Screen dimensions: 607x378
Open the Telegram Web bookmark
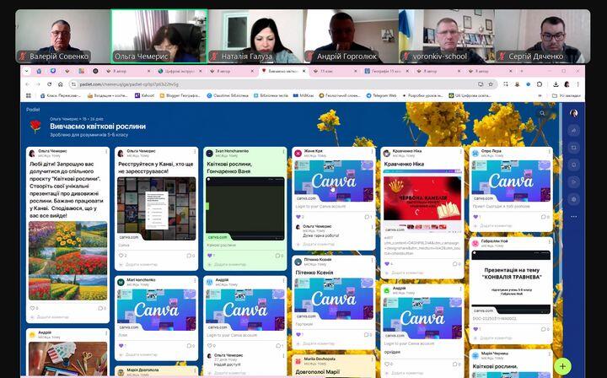point(381,95)
